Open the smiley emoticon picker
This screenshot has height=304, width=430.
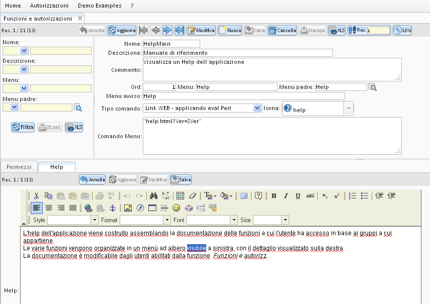click(177, 208)
